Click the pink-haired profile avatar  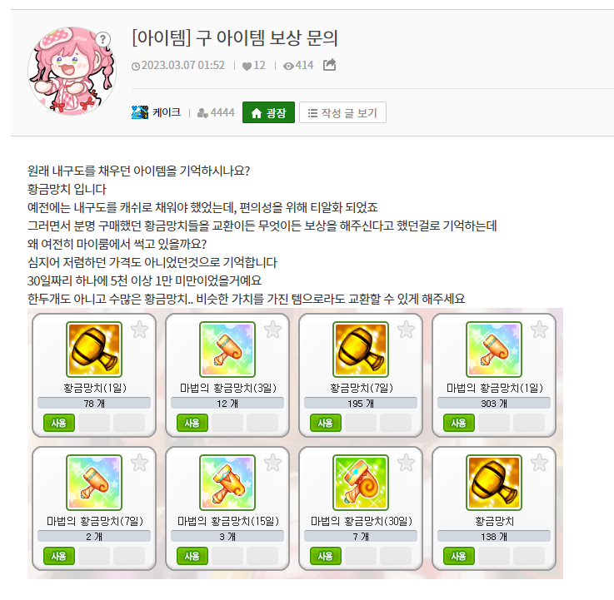click(72, 71)
